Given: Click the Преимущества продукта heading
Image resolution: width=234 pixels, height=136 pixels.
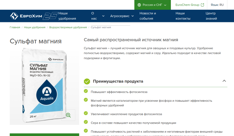Looking at the screenshot, I should [x=118, y=81].
